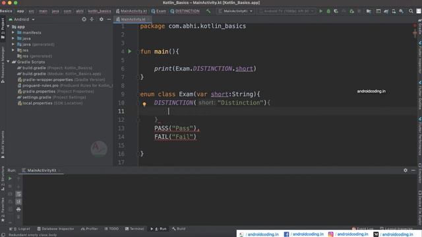
Task: Open the Project Structure folder icon
Action: click(369, 11)
